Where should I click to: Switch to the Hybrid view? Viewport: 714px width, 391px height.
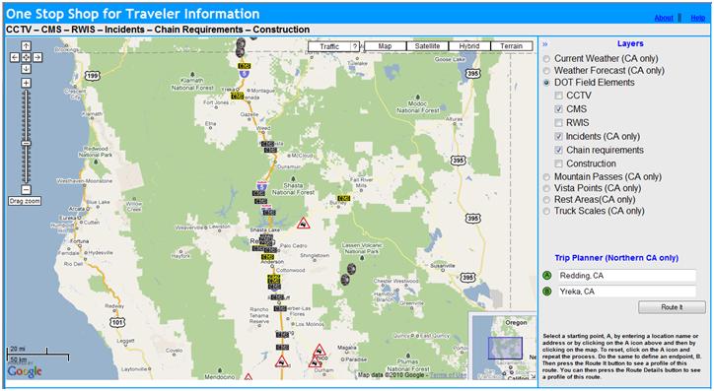point(469,46)
